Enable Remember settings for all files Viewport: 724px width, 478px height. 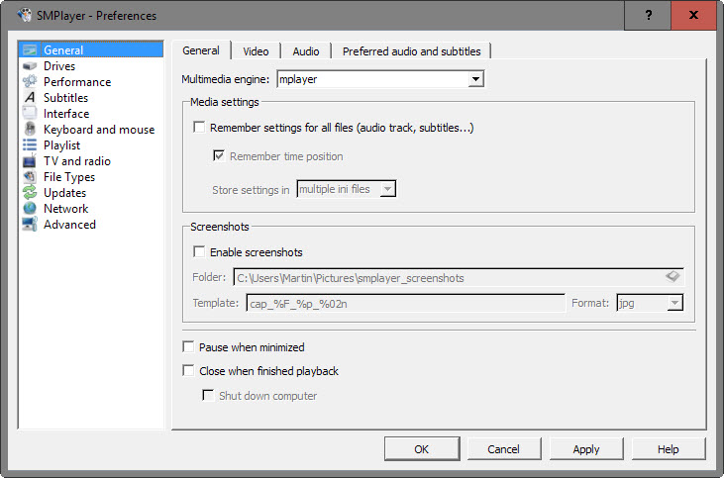199,128
